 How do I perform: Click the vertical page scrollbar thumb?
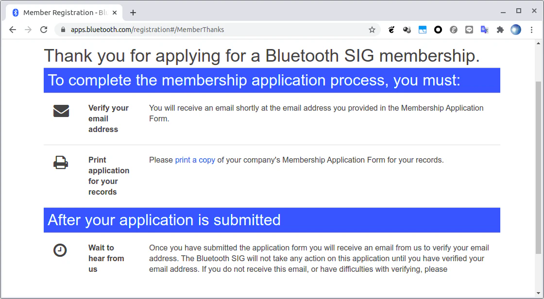point(539,167)
